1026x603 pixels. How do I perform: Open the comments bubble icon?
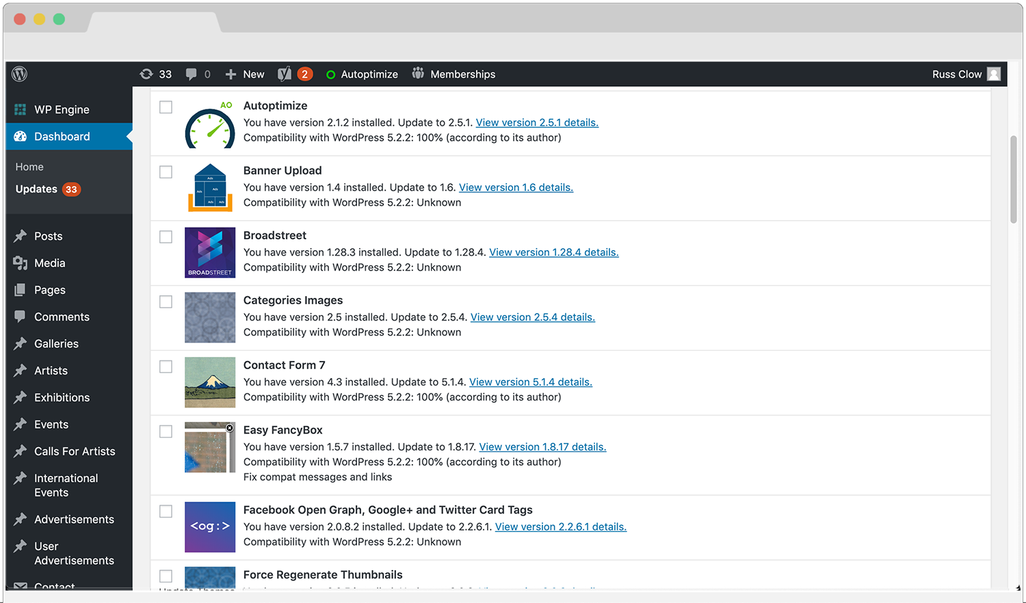pos(191,74)
